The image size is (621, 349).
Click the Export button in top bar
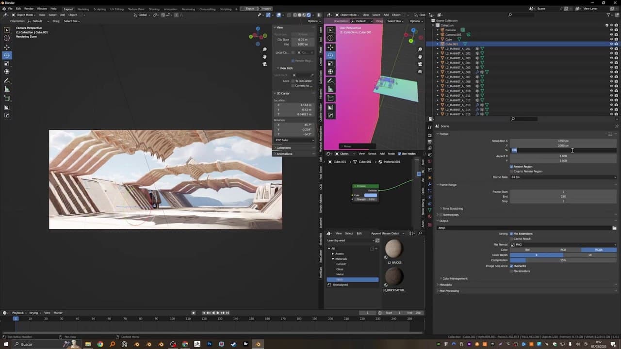[x=249, y=9]
